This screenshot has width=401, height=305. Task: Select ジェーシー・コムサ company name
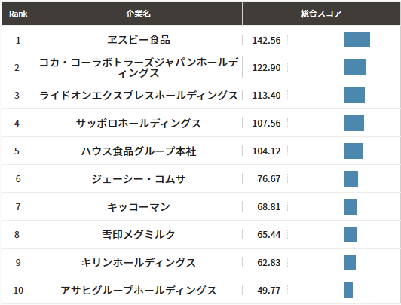pos(139,179)
